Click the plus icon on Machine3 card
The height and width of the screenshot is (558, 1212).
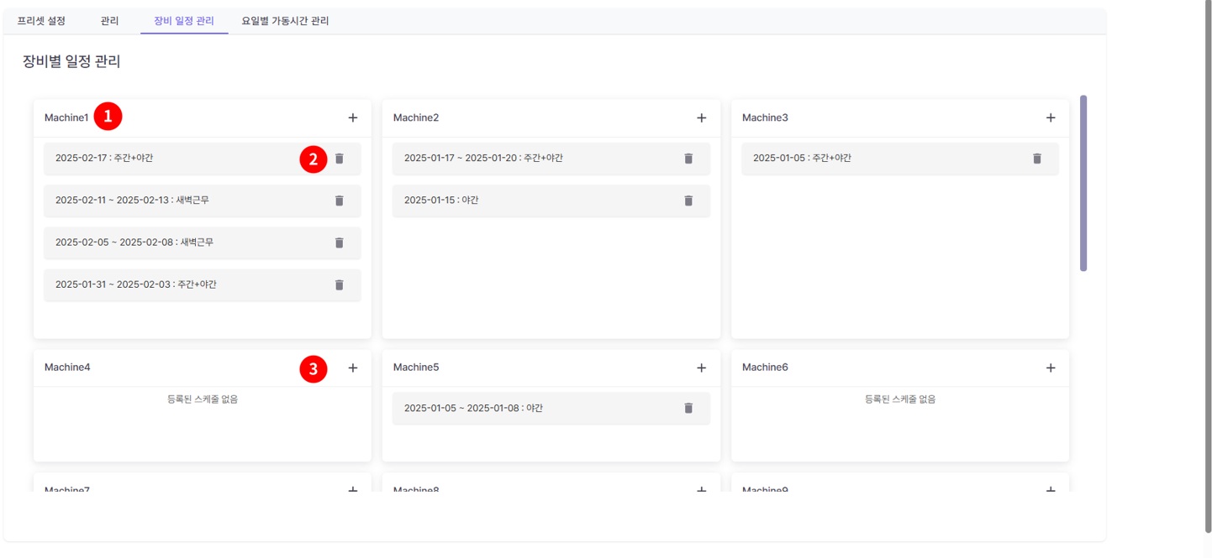pyautogui.click(x=1051, y=118)
